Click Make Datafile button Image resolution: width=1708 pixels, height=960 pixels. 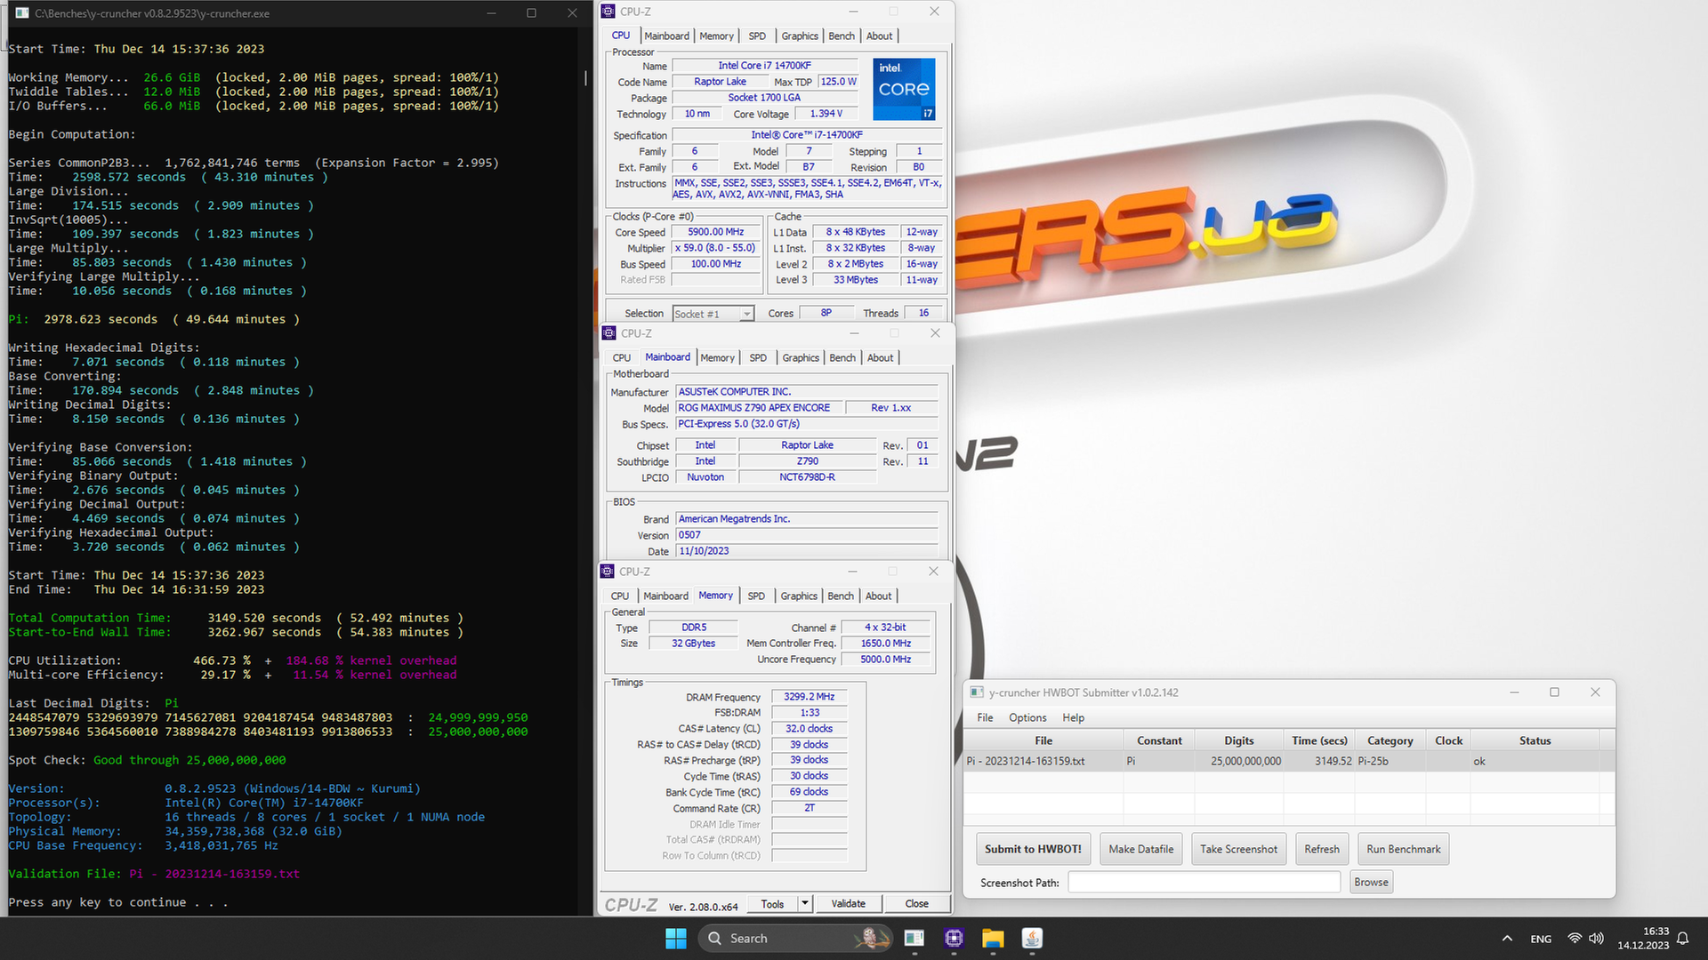click(x=1141, y=849)
